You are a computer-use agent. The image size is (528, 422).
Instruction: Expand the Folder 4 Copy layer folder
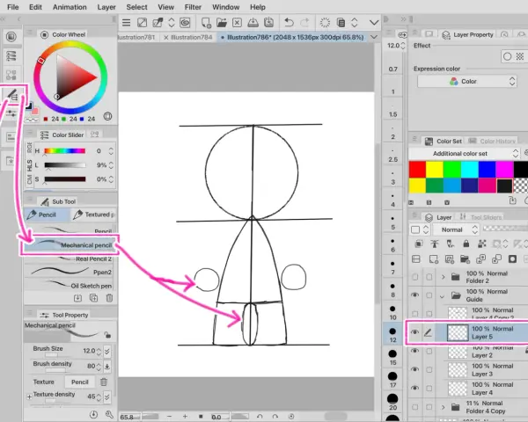pos(444,407)
